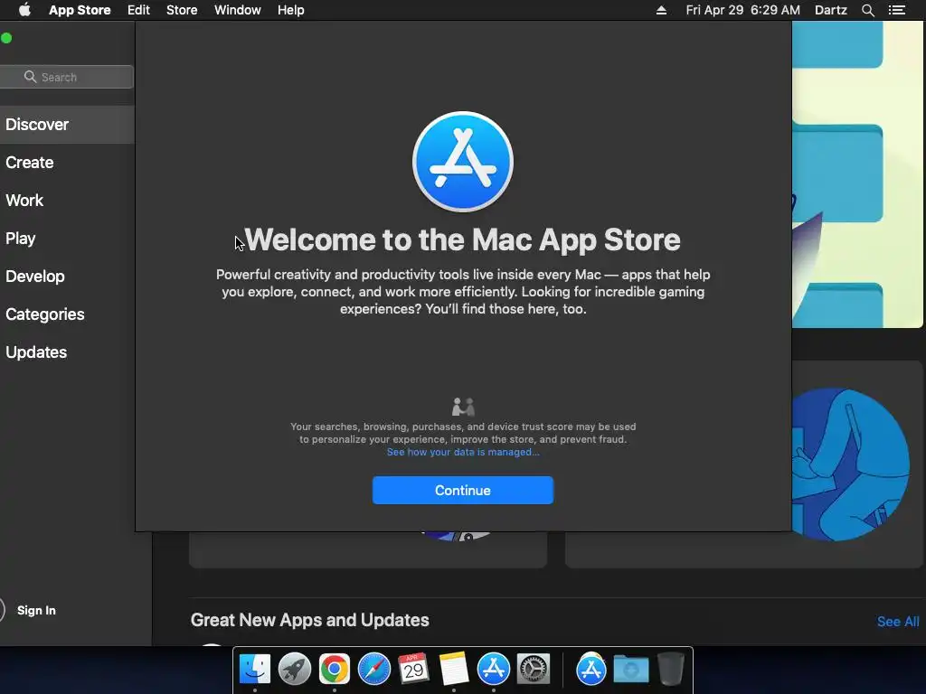926x694 pixels.
Task: Launch Safari compass icon in Dock
Action: (x=373, y=669)
